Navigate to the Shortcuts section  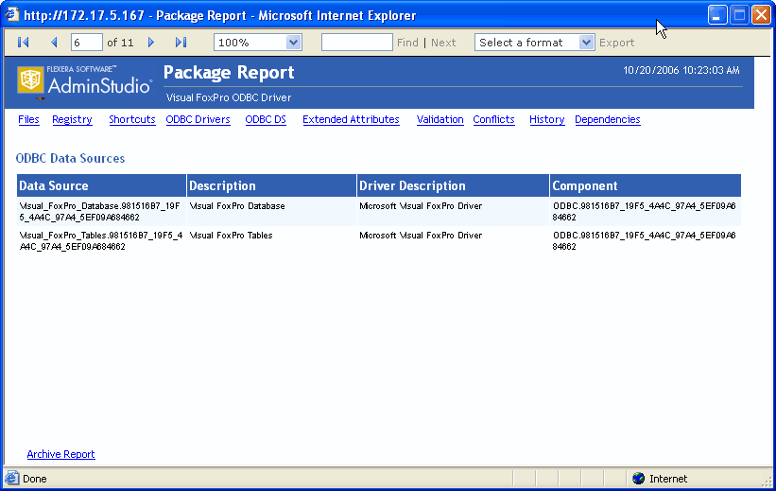pos(131,120)
